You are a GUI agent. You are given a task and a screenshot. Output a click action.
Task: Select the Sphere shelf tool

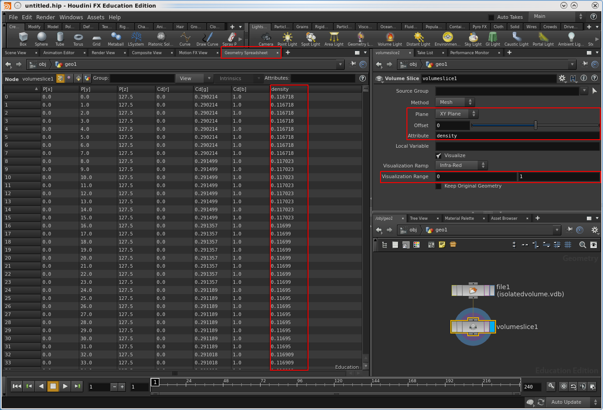pos(41,38)
